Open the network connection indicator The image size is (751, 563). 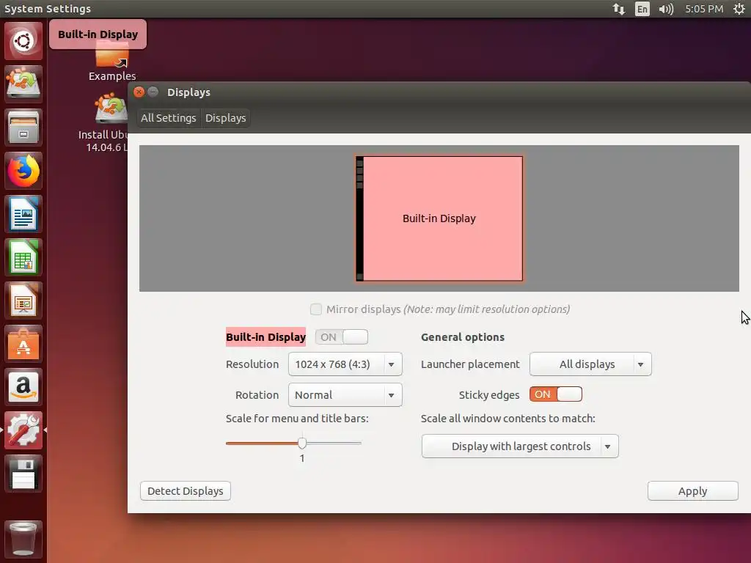[619, 9]
